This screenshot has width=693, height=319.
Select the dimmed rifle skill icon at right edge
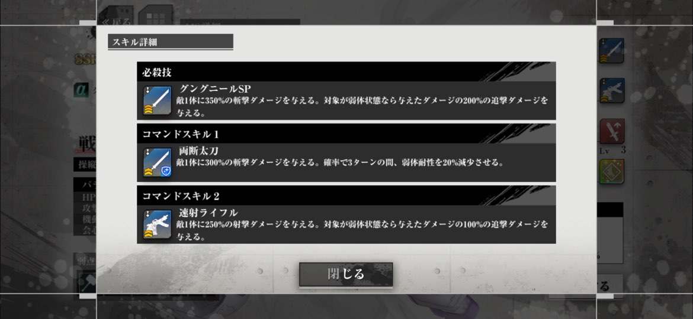click(x=612, y=91)
